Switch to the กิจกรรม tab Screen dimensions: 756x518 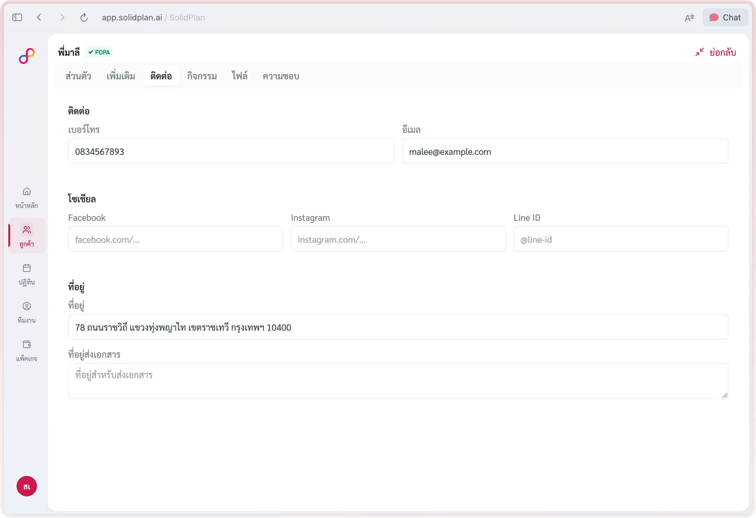tap(202, 76)
